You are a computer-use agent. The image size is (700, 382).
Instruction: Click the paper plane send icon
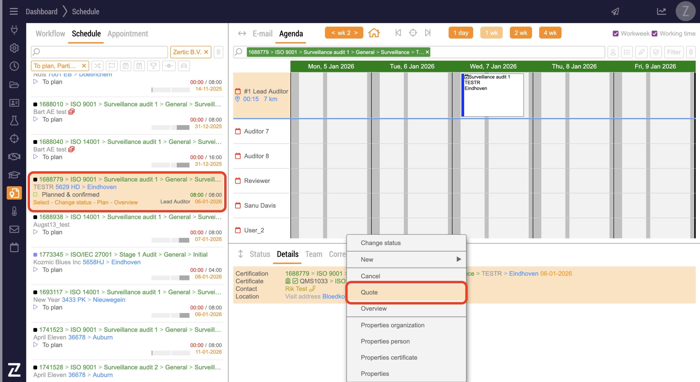tap(615, 11)
